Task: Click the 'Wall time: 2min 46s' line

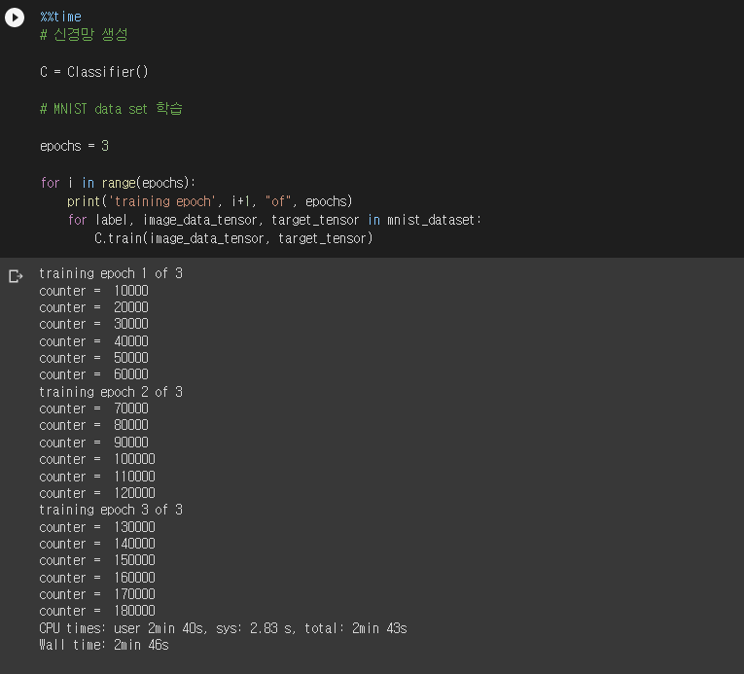Action: (x=104, y=645)
